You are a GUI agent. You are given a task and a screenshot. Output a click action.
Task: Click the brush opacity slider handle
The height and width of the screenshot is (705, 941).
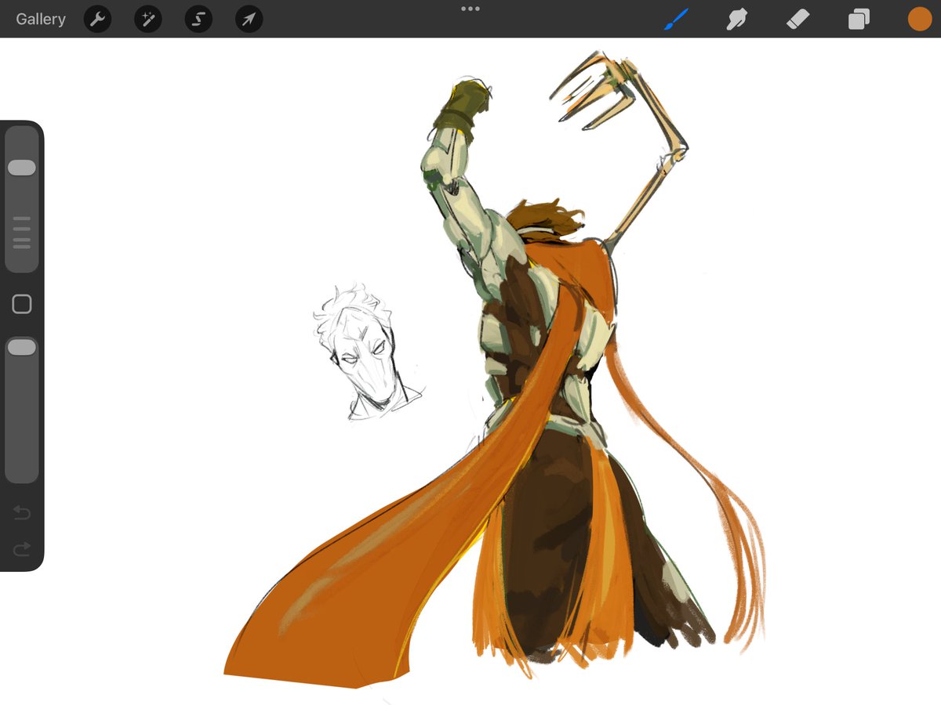pos(22,347)
